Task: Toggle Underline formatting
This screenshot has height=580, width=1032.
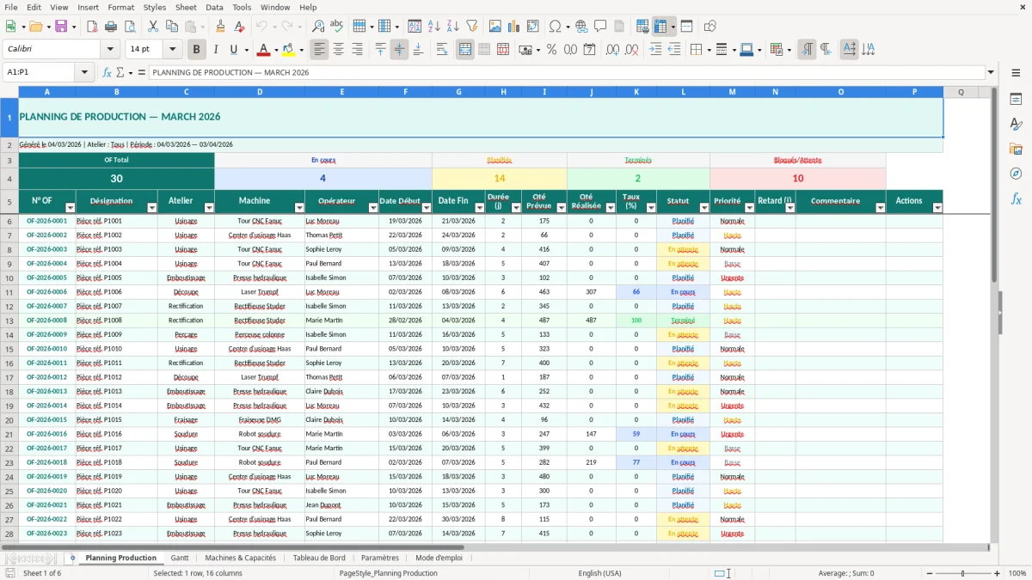Action: tap(234, 50)
